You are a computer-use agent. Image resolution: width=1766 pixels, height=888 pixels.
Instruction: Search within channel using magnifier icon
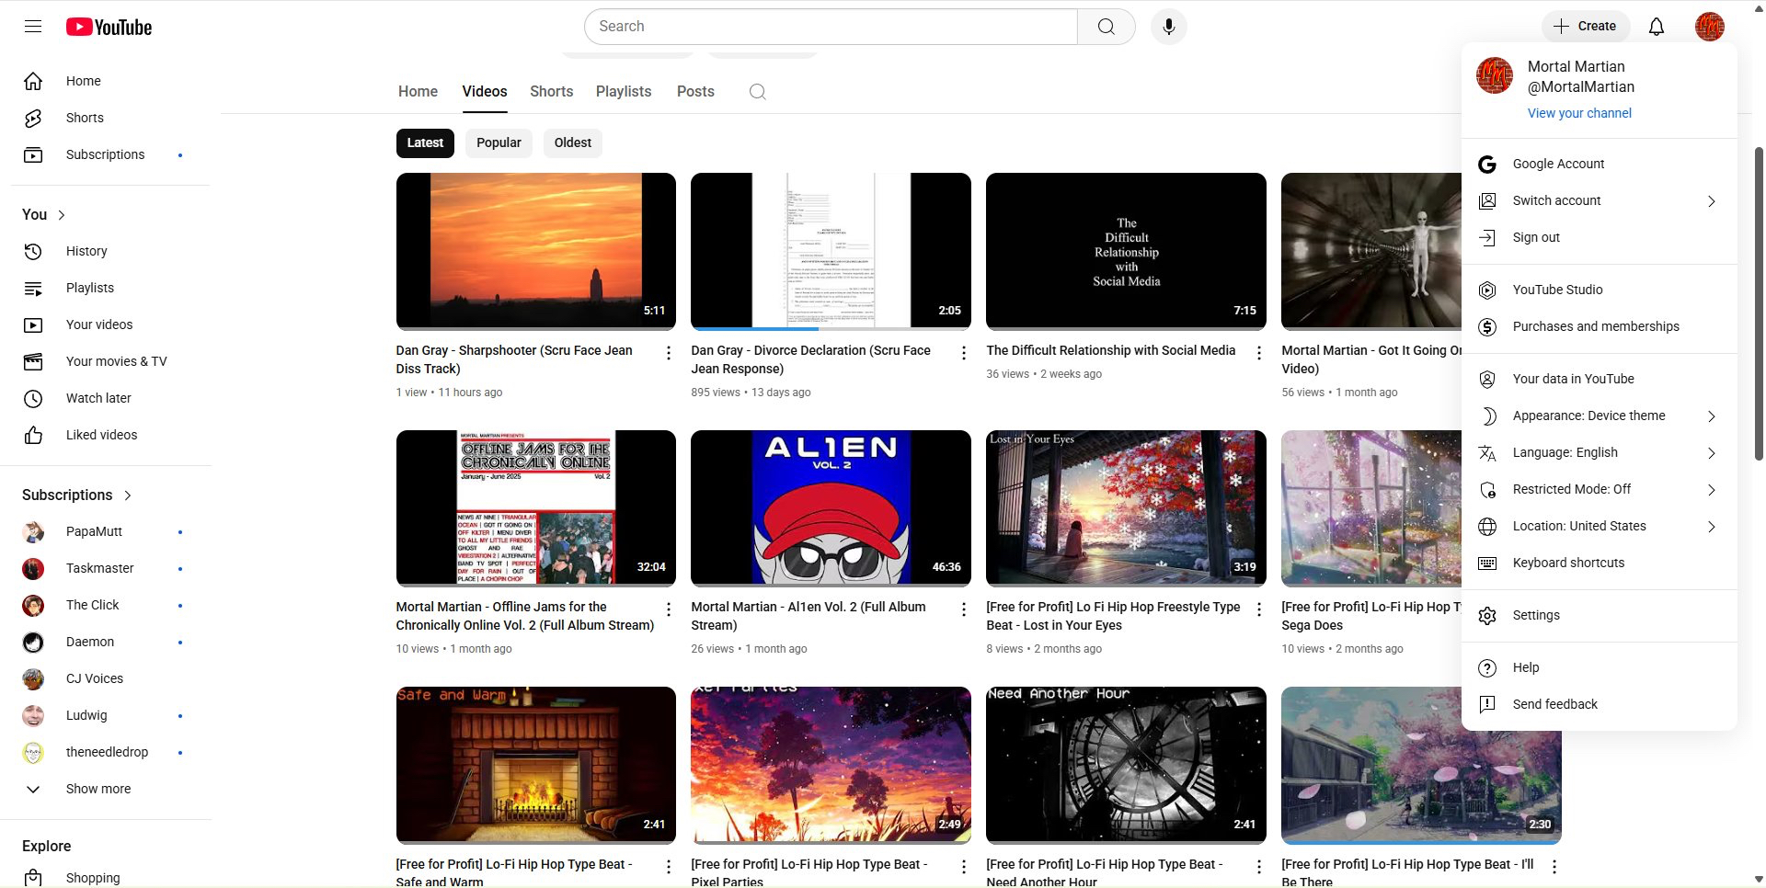pos(757,92)
